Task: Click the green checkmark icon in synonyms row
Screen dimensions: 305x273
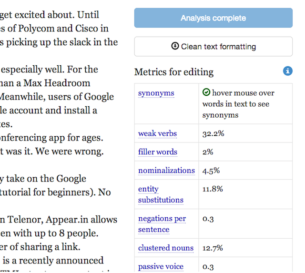Action: (x=206, y=92)
